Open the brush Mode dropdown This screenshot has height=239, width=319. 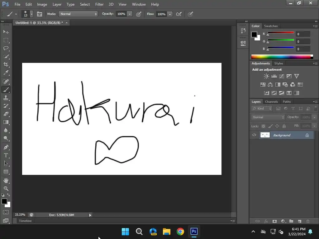[x=78, y=14]
